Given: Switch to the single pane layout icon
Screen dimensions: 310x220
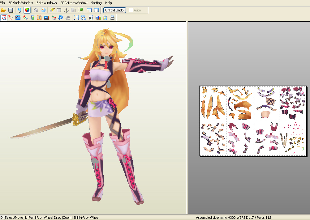Looking at the screenshot, I should pyautogui.click(x=97, y=10).
